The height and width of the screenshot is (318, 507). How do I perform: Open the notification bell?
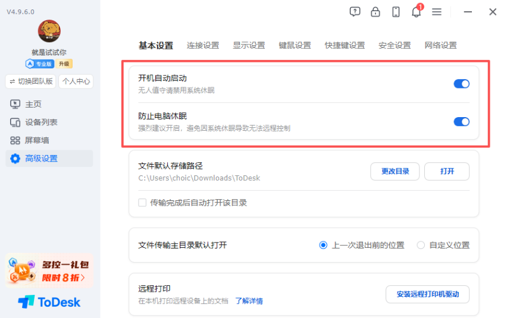[x=417, y=12]
